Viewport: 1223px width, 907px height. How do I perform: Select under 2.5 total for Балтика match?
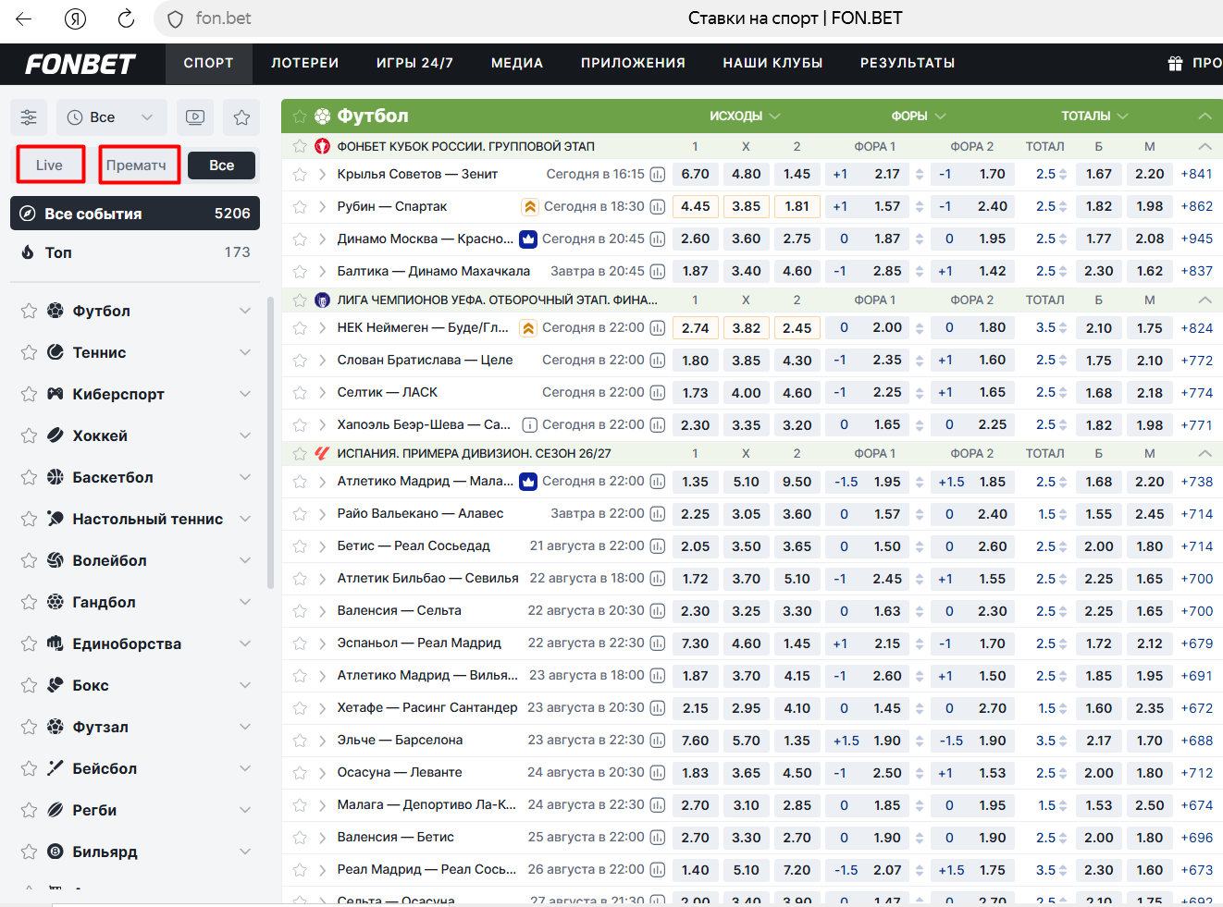(1150, 271)
